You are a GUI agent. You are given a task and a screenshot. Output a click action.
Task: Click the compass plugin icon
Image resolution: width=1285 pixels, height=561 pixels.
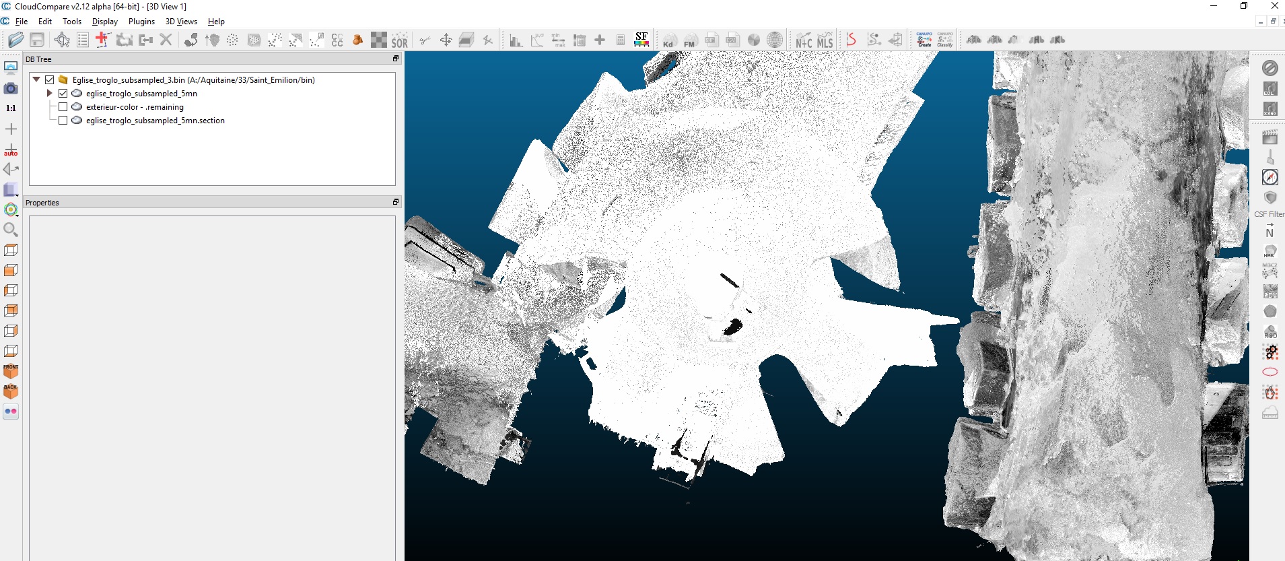click(1270, 177)
